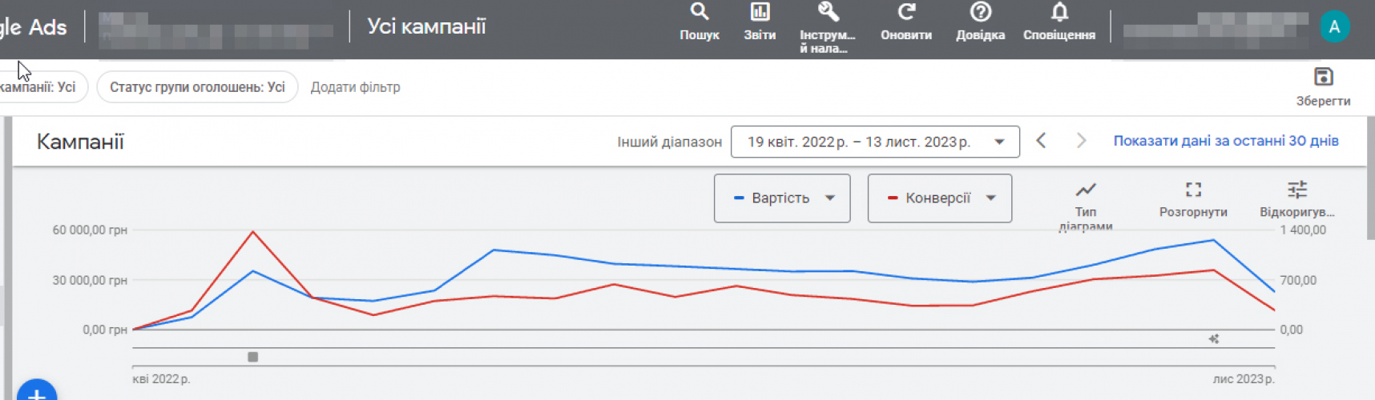Click the search (Пошук) magnifier icon
Image resolution: width=1375 pixels, height=400 pixels.
700,13
